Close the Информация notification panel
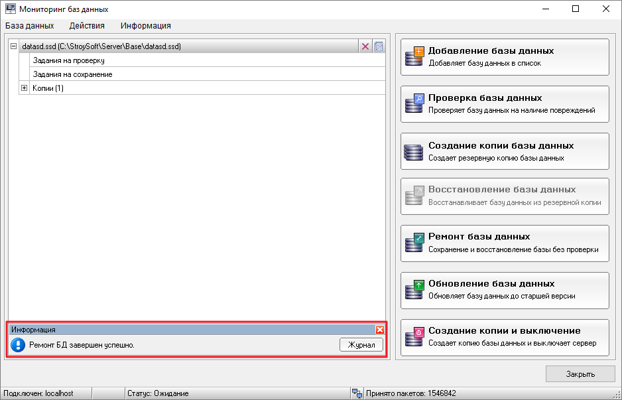 pos(379,330)
